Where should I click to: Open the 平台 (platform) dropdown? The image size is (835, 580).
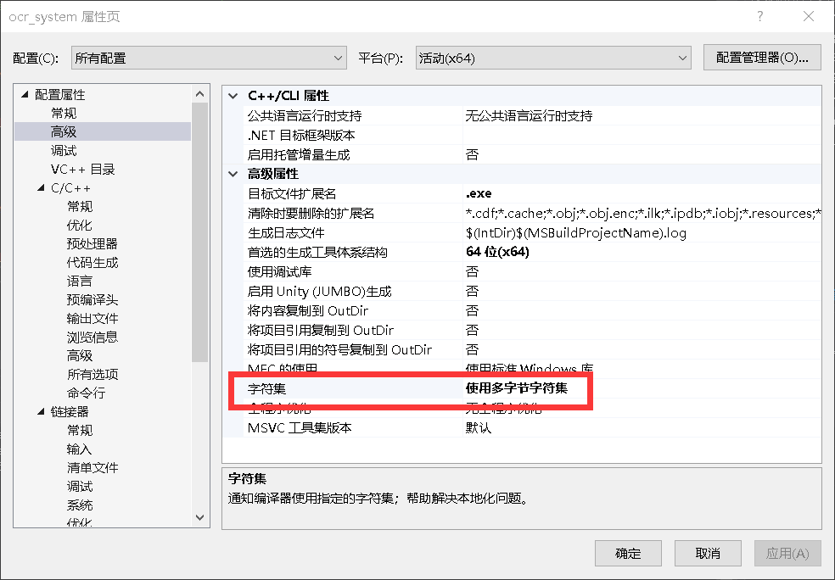[682, 57]
